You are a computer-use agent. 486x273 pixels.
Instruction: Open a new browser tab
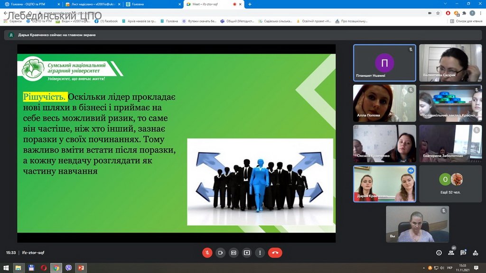point(250,4)
